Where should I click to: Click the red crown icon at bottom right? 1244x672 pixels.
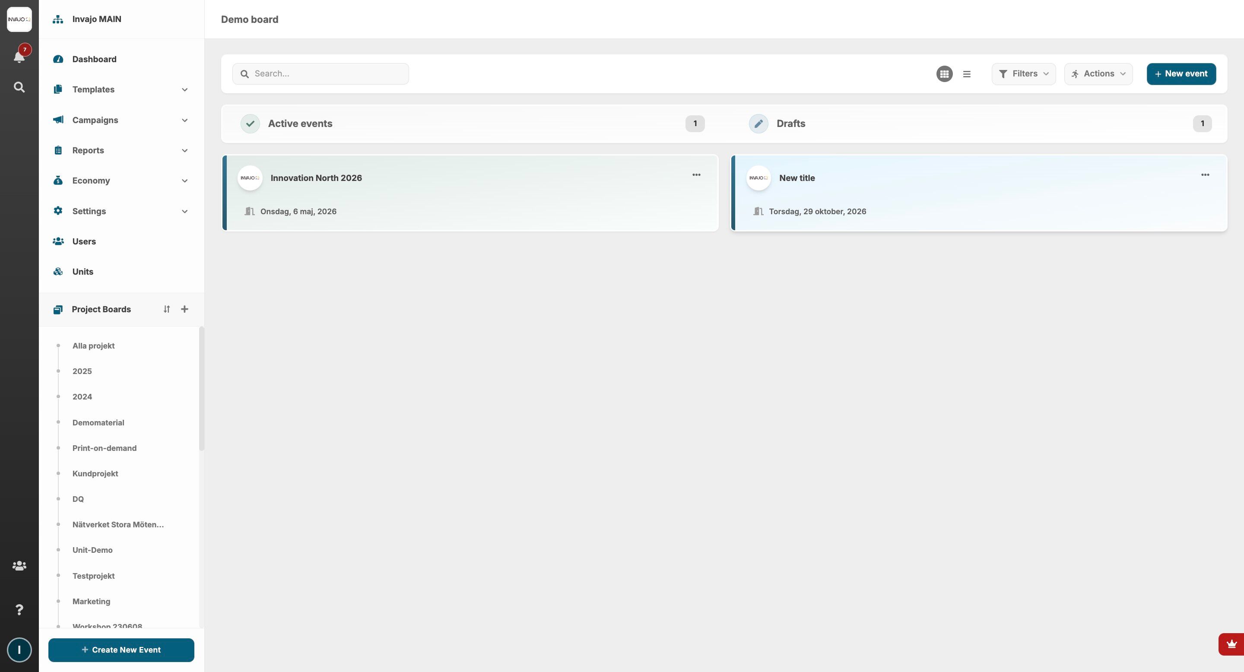pos(1231,644)
